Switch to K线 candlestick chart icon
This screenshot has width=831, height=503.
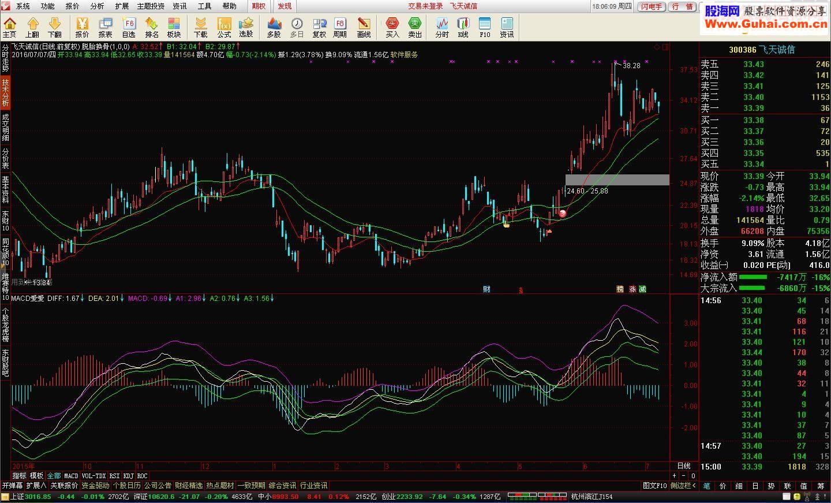coord(463,27)
